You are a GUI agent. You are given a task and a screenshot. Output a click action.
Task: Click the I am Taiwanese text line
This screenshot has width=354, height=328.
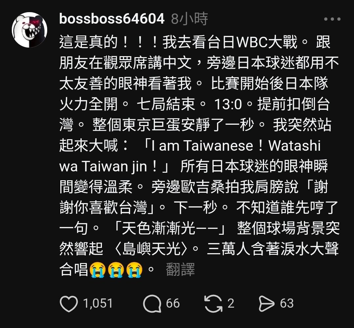(x=202, y=145)
